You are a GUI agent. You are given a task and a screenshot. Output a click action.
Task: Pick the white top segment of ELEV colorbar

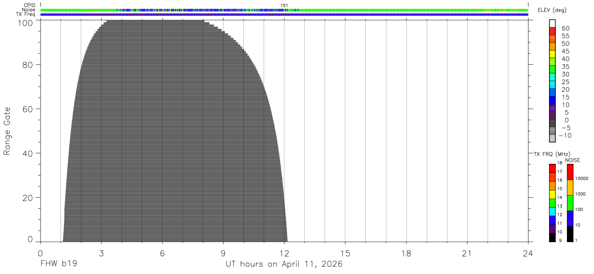click(x=552, y=24)
